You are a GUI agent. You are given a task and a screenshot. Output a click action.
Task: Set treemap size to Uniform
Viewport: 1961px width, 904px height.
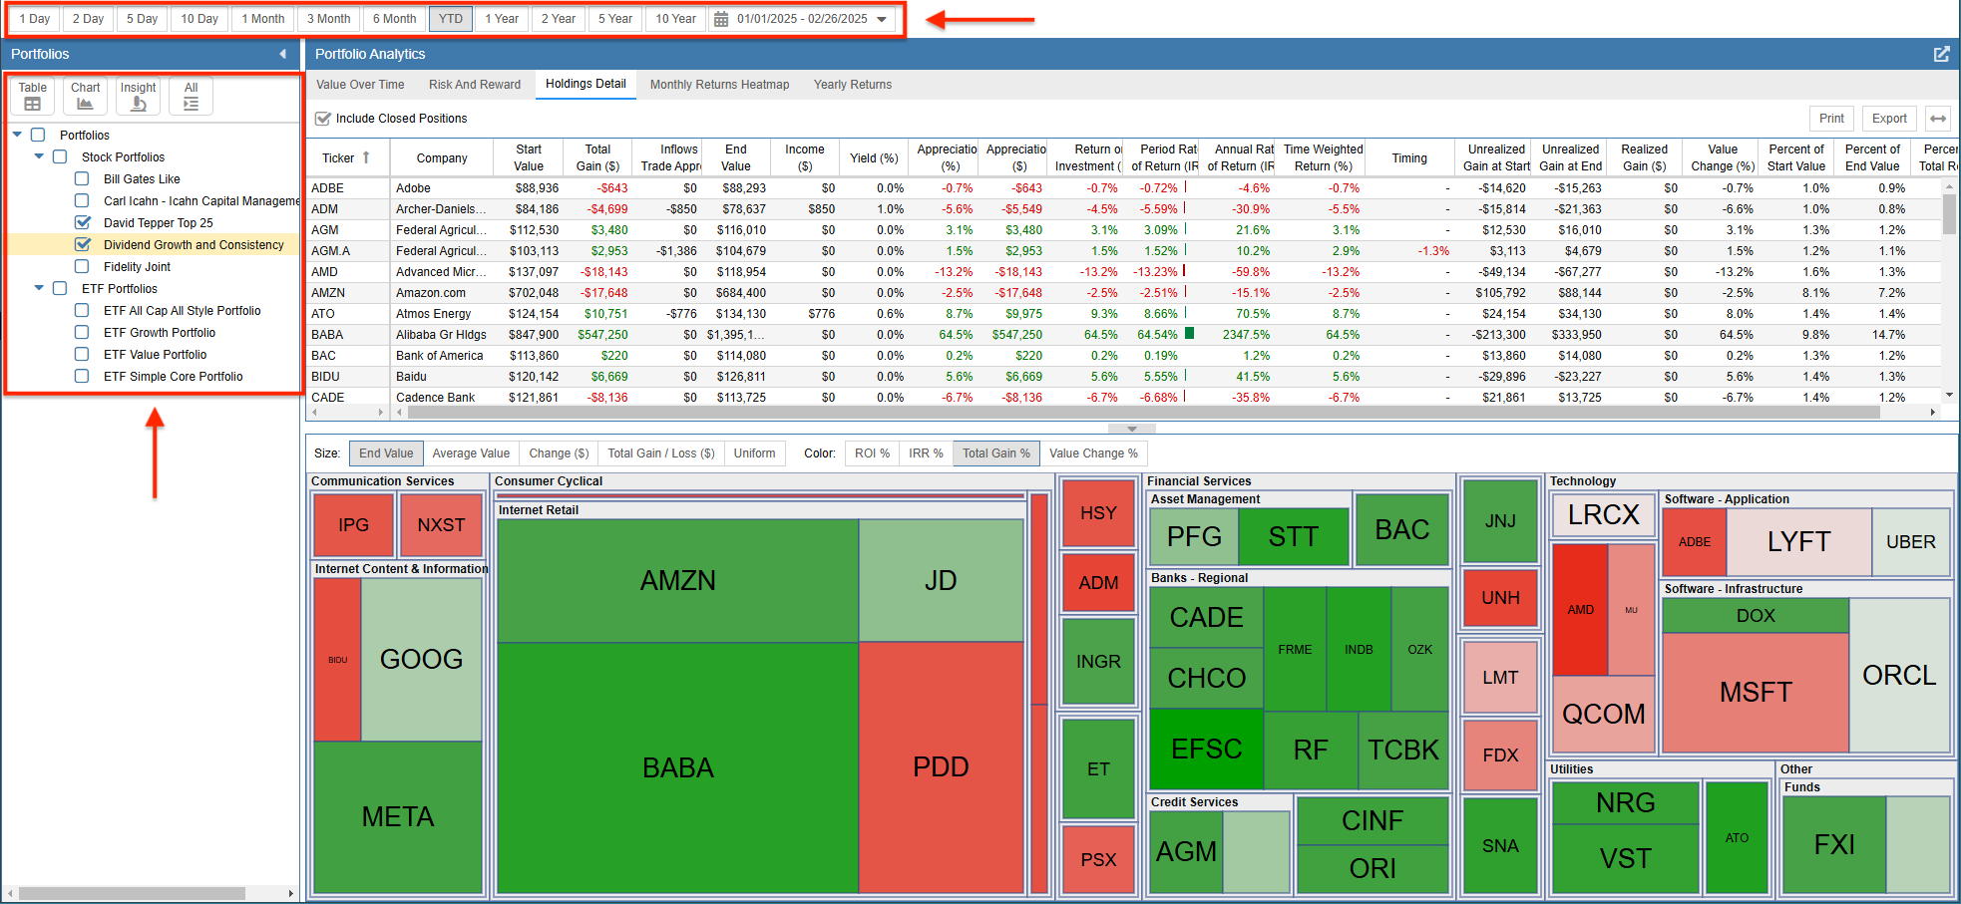(754, 453)
